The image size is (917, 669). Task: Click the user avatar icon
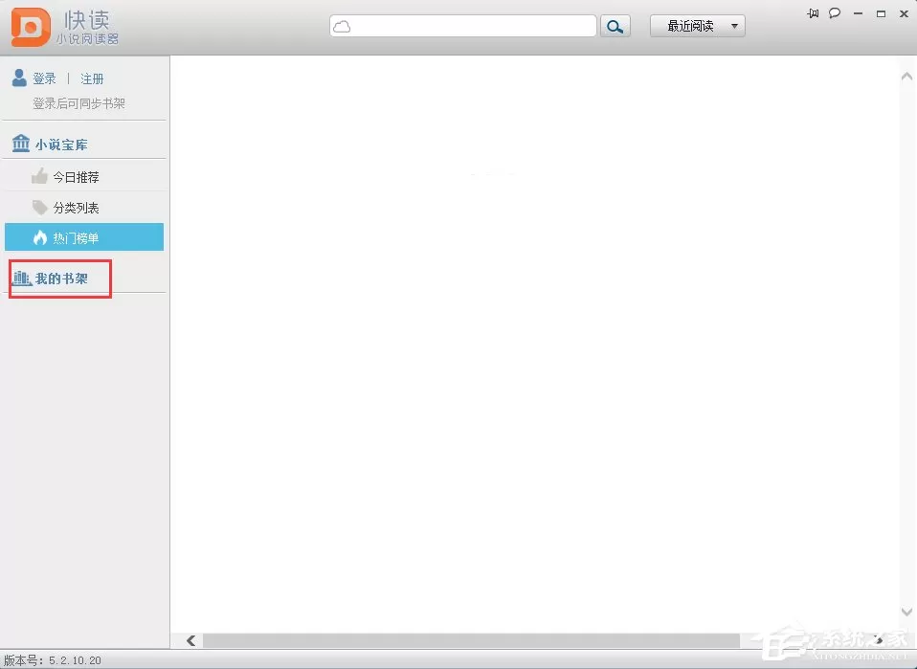(x=19, y=78)
